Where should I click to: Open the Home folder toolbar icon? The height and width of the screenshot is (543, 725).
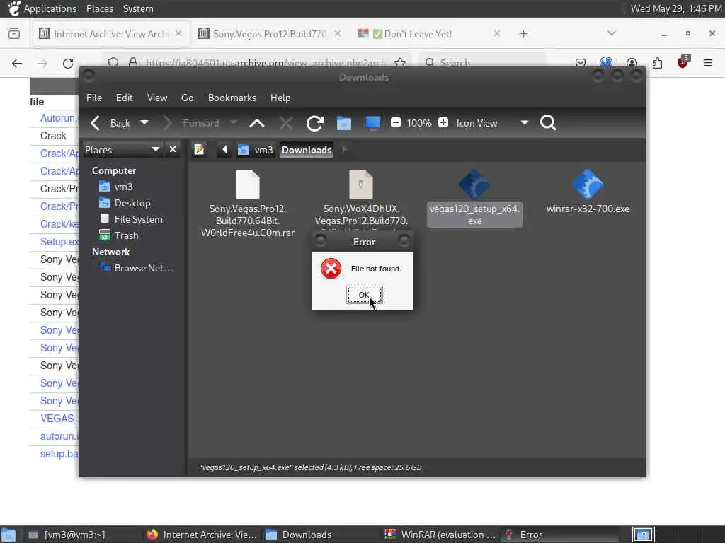click(344, 123)
